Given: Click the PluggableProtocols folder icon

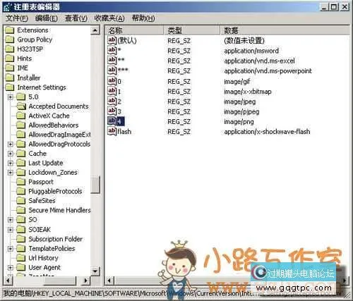Looking at the screenshot, I should point(21,191).
